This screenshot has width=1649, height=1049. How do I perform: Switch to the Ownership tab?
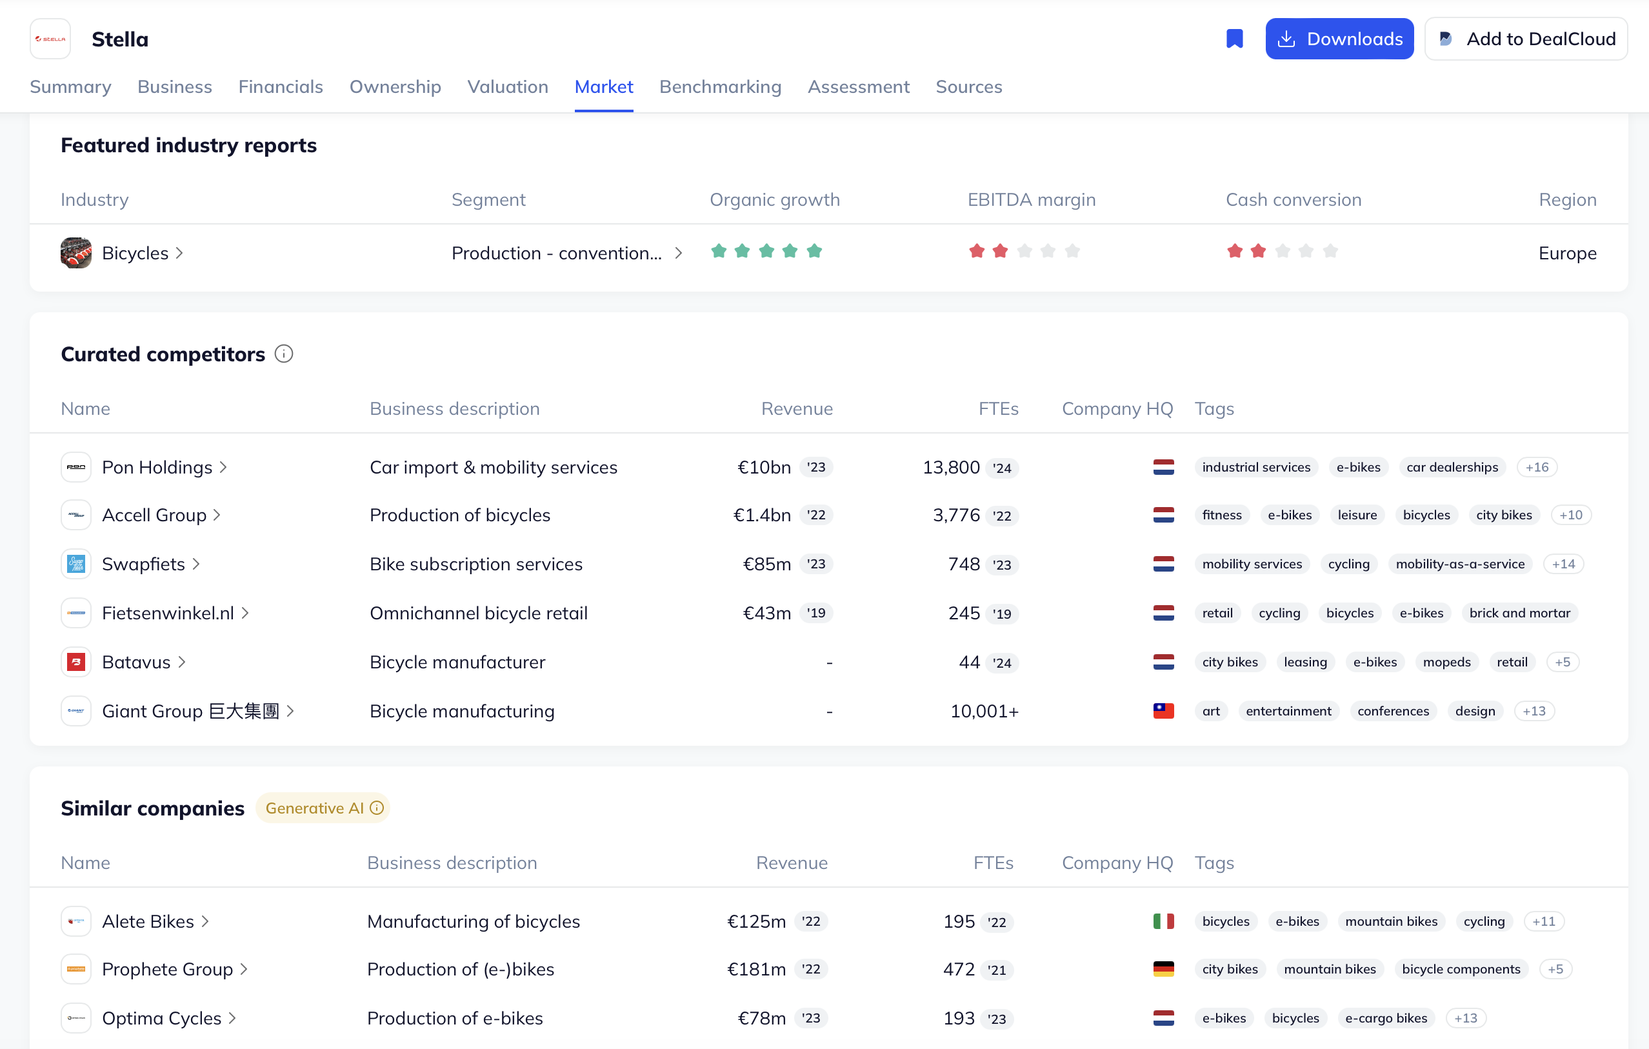[x=395, y=87]
